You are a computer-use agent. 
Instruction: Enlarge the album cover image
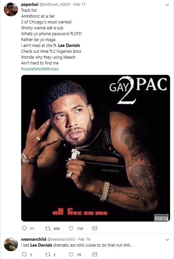[95, 148]
